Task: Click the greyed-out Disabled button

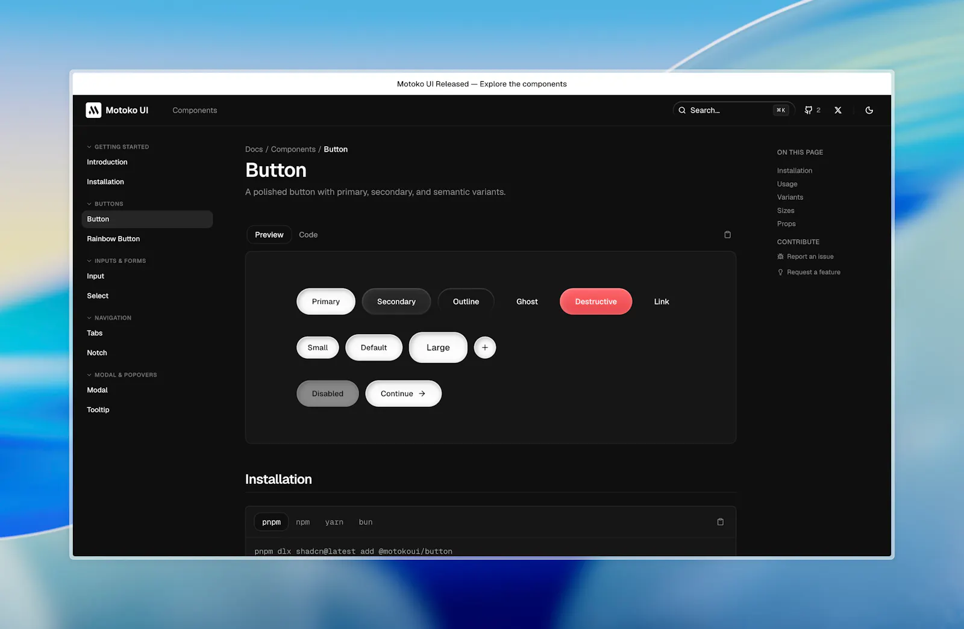Action: [x=328, y=394]
